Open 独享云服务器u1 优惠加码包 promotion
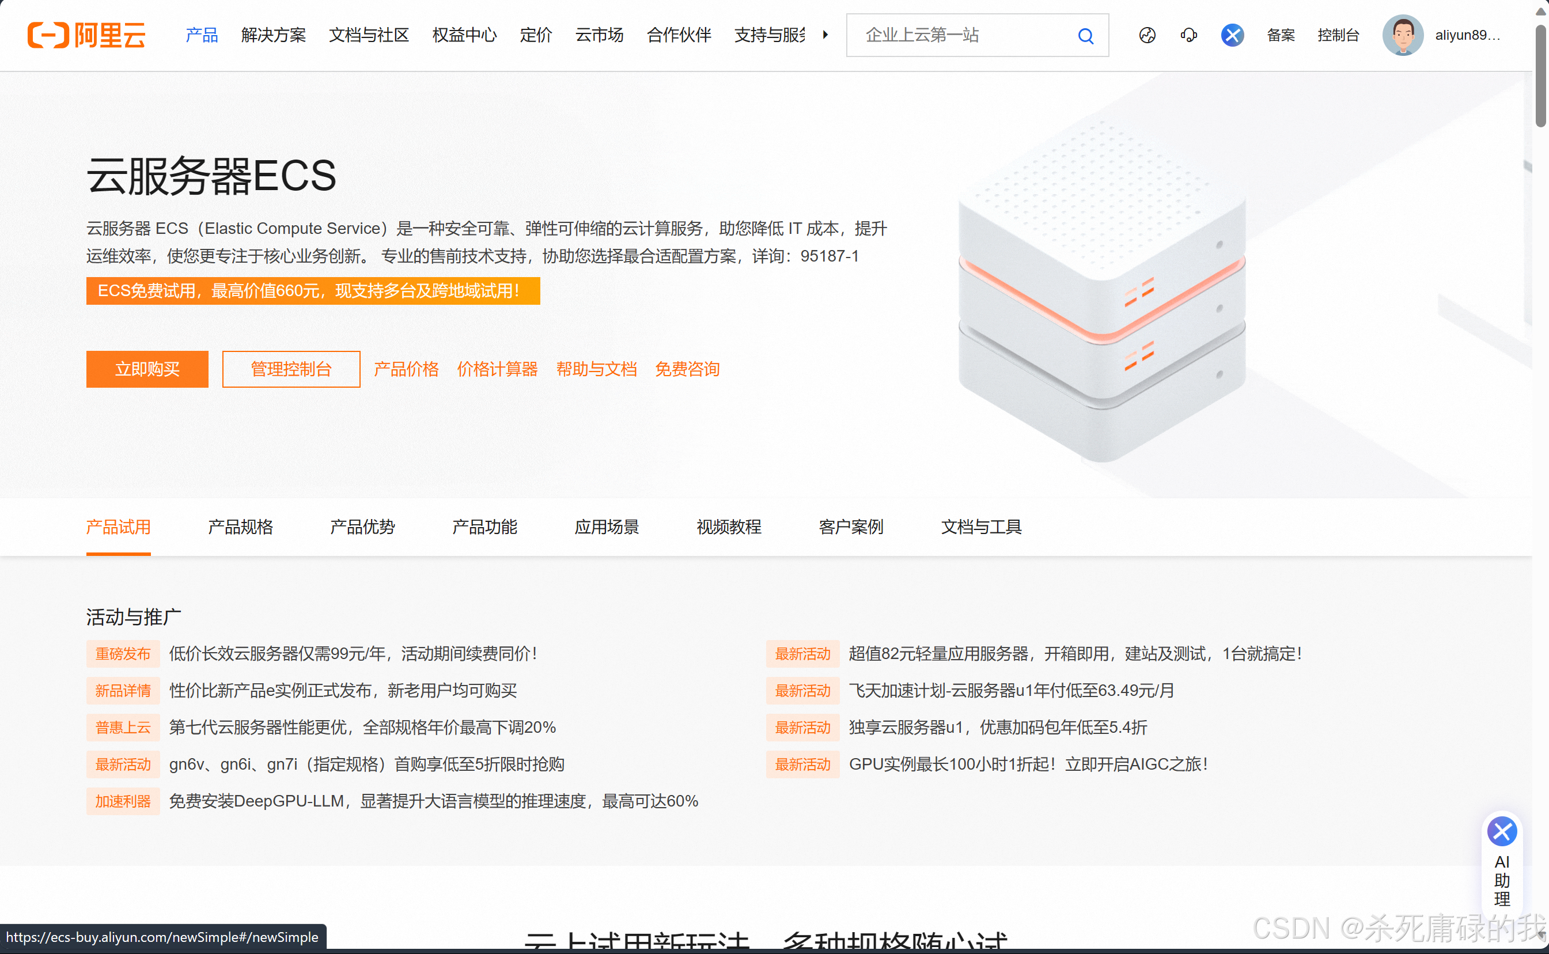 coord(998,728)
